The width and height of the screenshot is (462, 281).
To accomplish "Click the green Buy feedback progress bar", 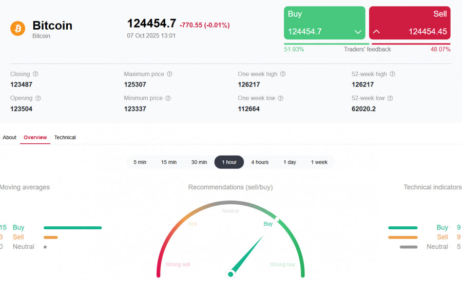I will tap(326, 44).
